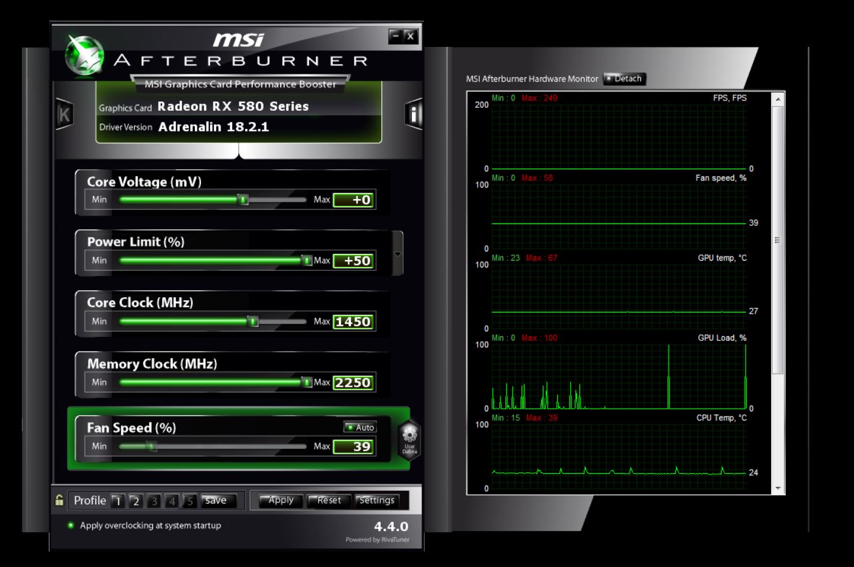Click the Core Voltage slider handle
This screenshot has width=854, height=567.
click(x=243, y=200)
